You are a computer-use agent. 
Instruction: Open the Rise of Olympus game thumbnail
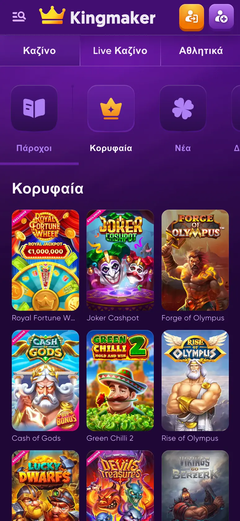pos(195,381)
